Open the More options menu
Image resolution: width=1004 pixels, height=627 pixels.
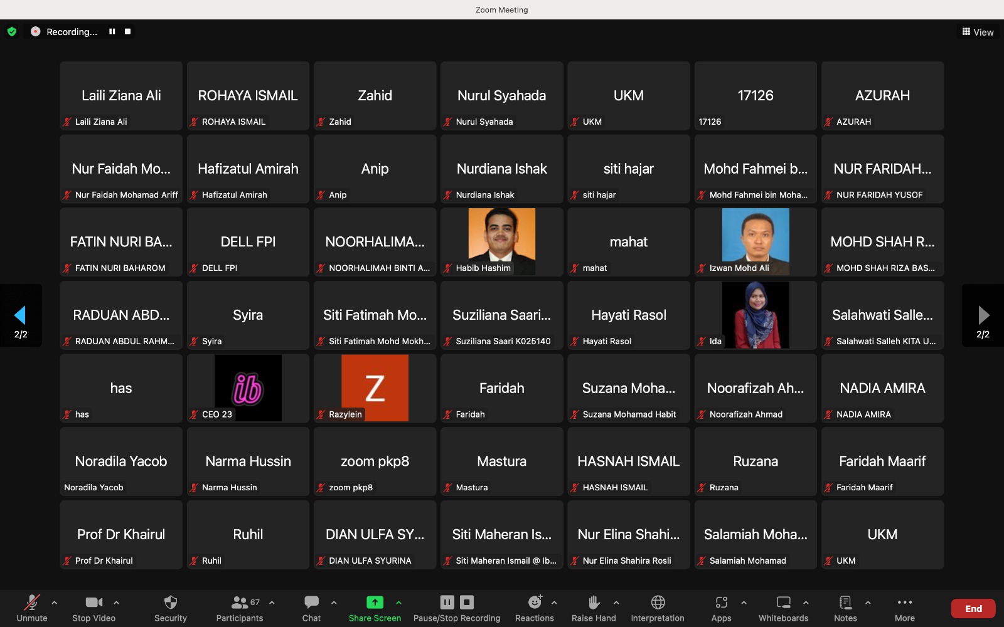click(904, 603)
